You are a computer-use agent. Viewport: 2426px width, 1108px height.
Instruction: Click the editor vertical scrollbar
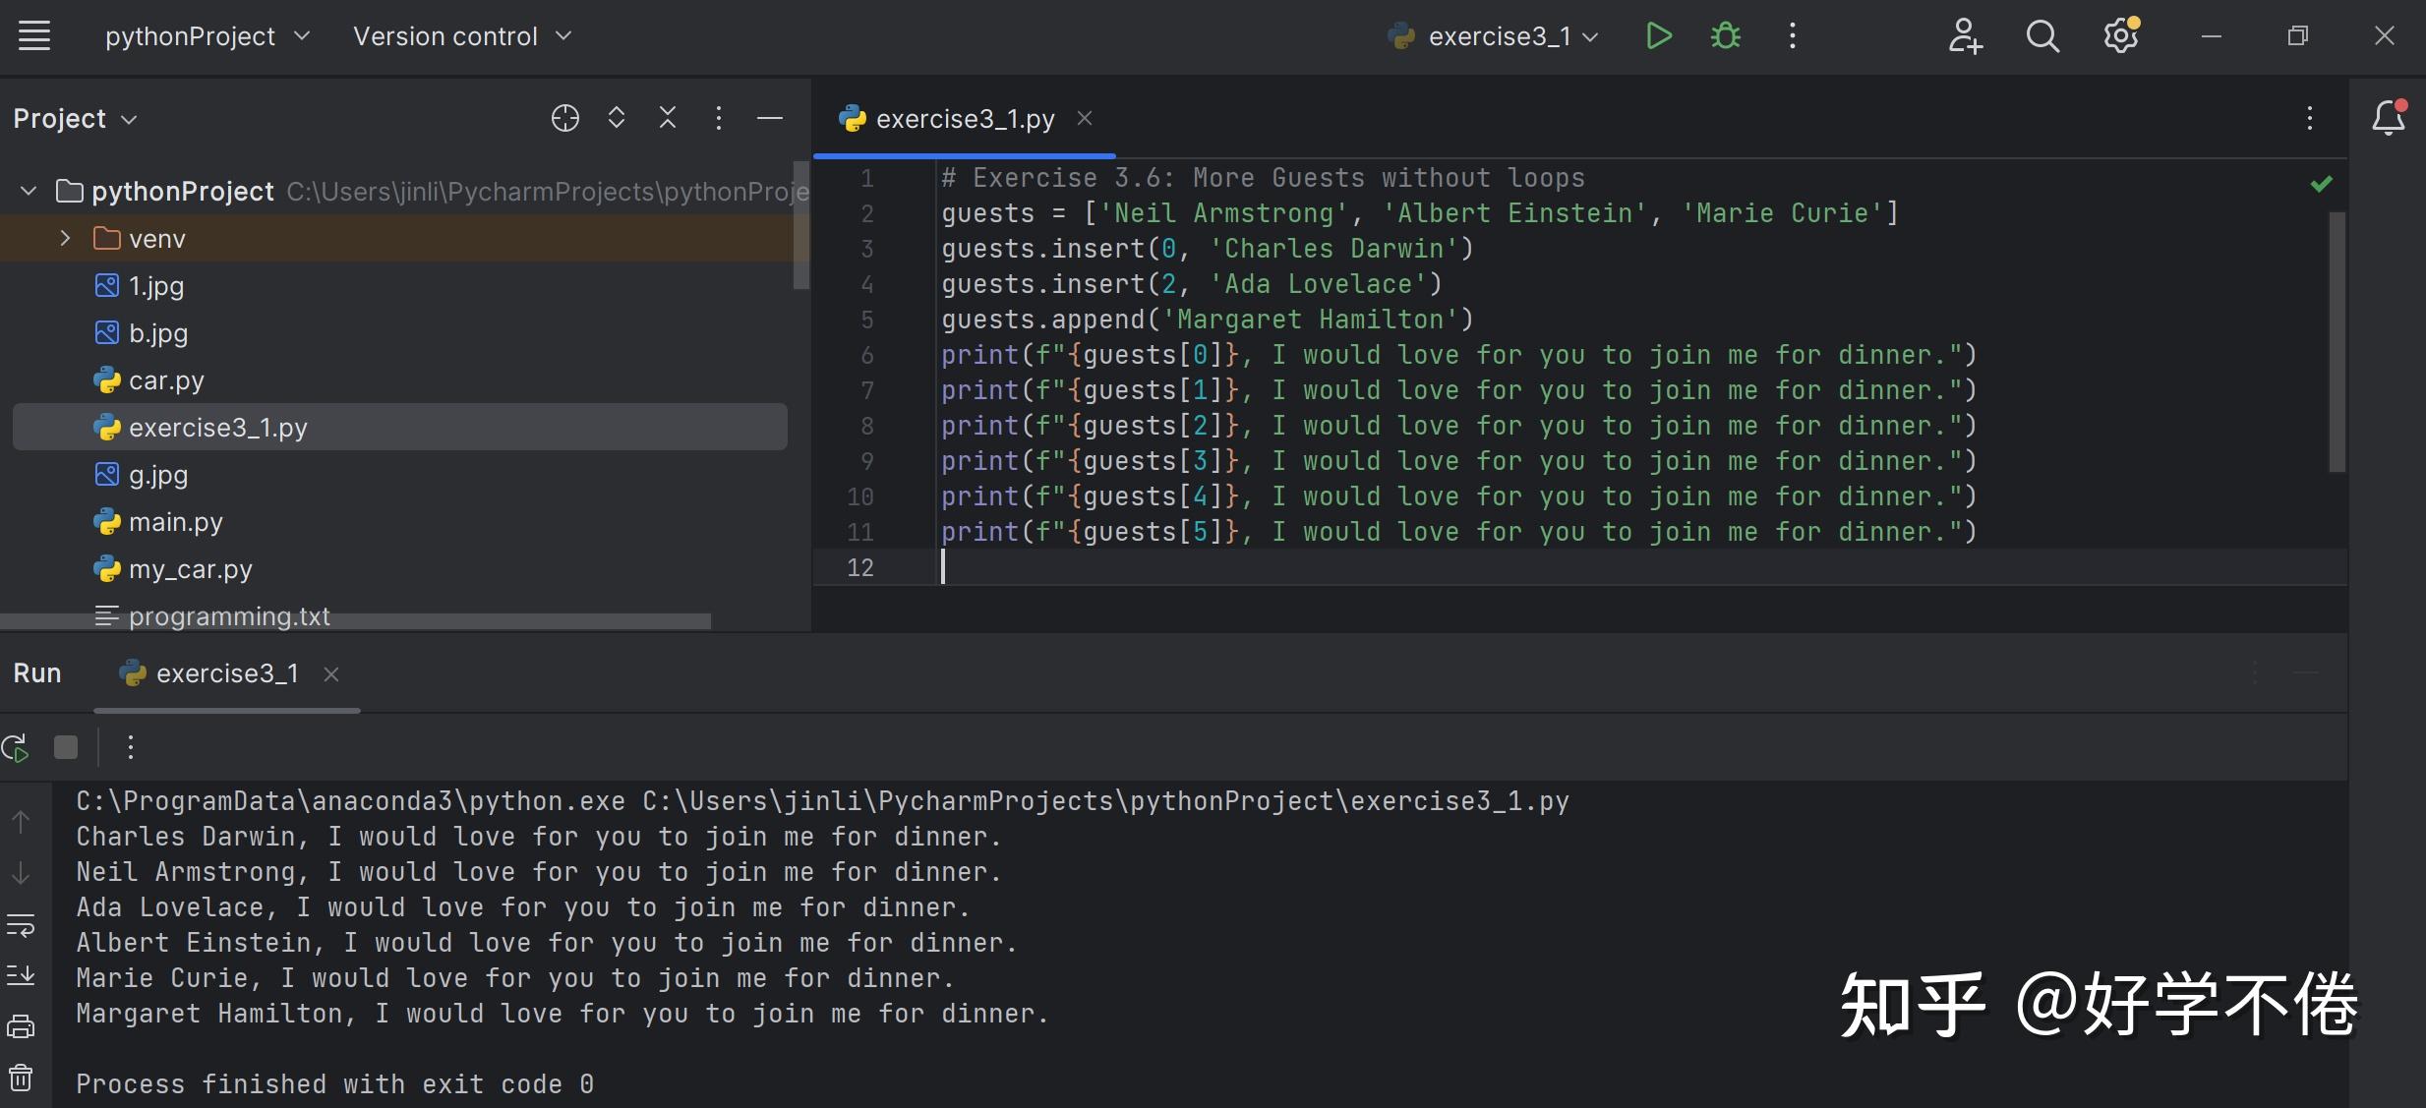point(2337,344)
